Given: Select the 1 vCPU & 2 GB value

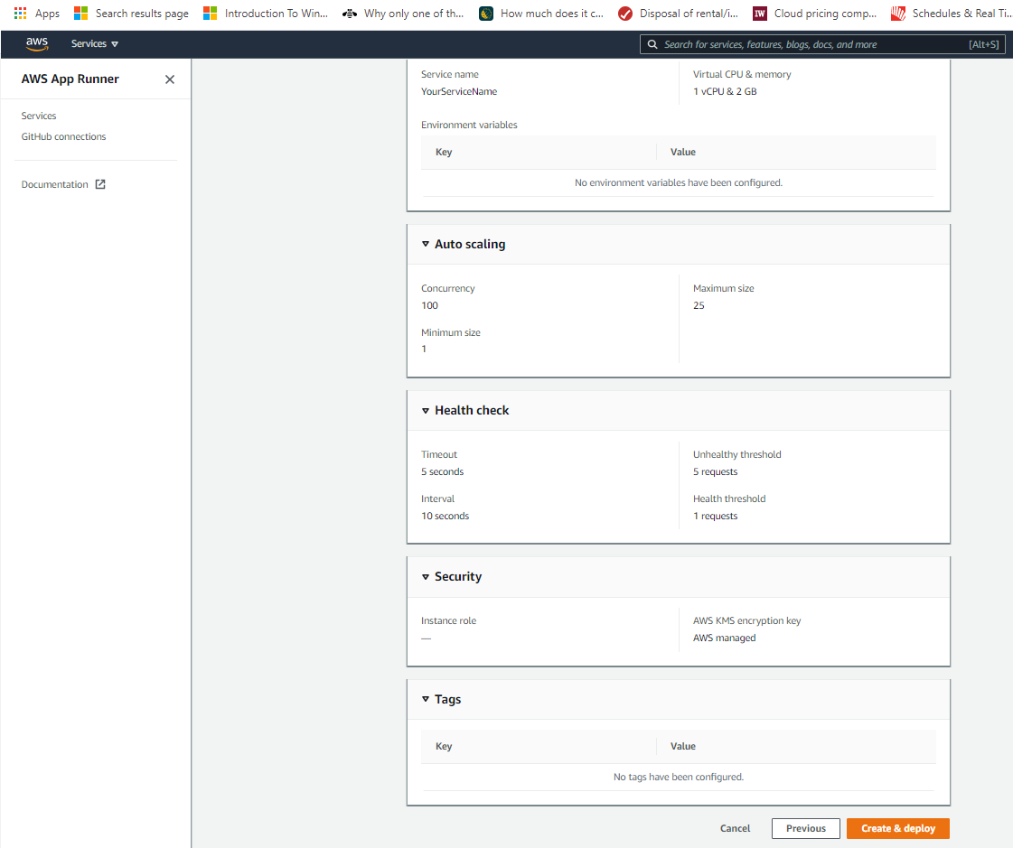Looking at the screenshot, I should click(725, 92).
